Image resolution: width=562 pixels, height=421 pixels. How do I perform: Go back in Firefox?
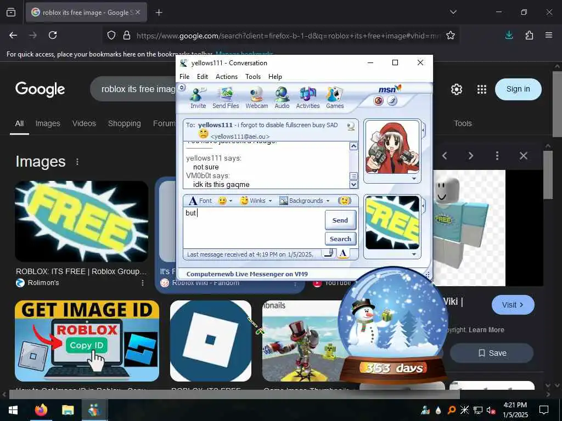pos(13,35)
